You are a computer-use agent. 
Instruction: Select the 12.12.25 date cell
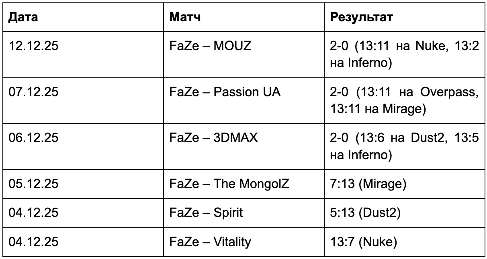tap(34, 46)
